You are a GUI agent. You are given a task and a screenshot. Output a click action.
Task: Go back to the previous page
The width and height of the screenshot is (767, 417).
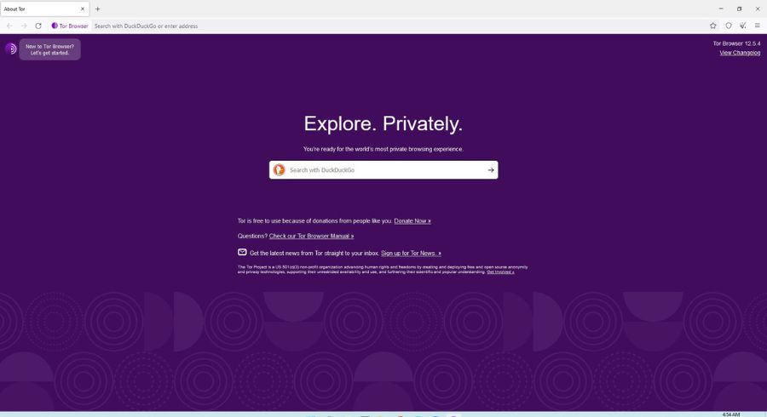[x=9, y=26]
